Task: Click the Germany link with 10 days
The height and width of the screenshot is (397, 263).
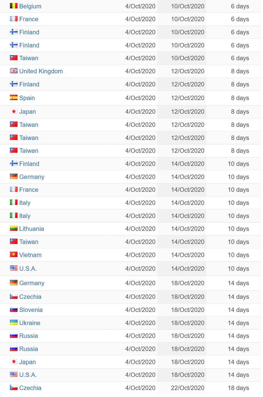Action: pyautogui.click(x=32, y=177)
